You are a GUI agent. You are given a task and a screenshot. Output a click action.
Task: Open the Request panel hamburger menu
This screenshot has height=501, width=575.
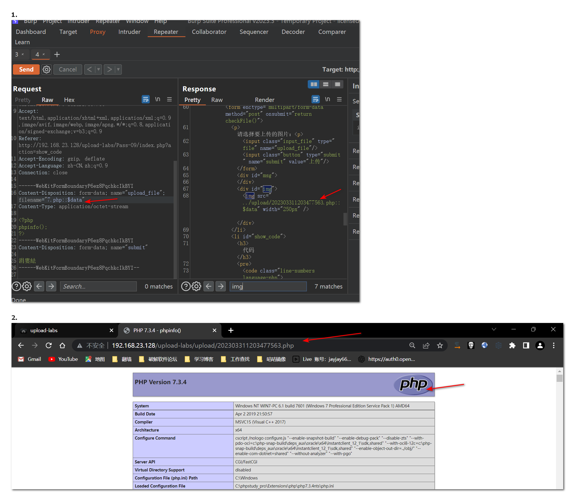(170, 99)
